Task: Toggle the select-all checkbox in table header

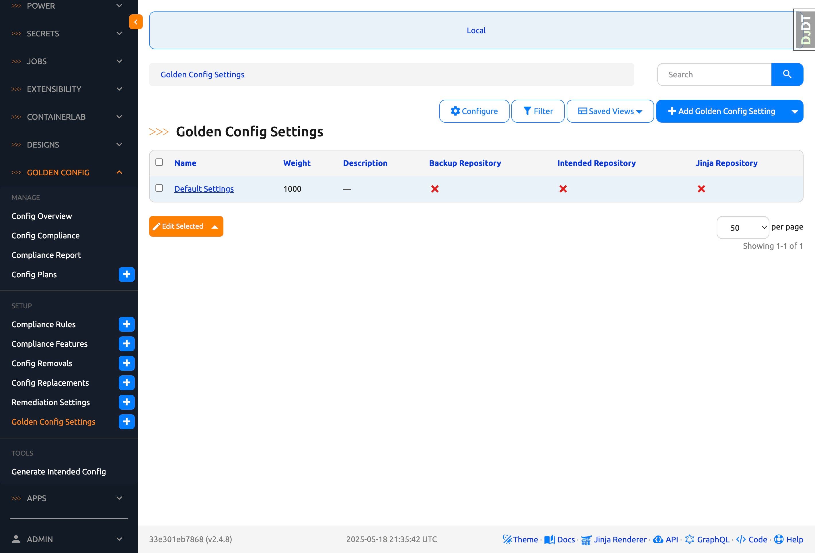Action: (x=159, y=162)
